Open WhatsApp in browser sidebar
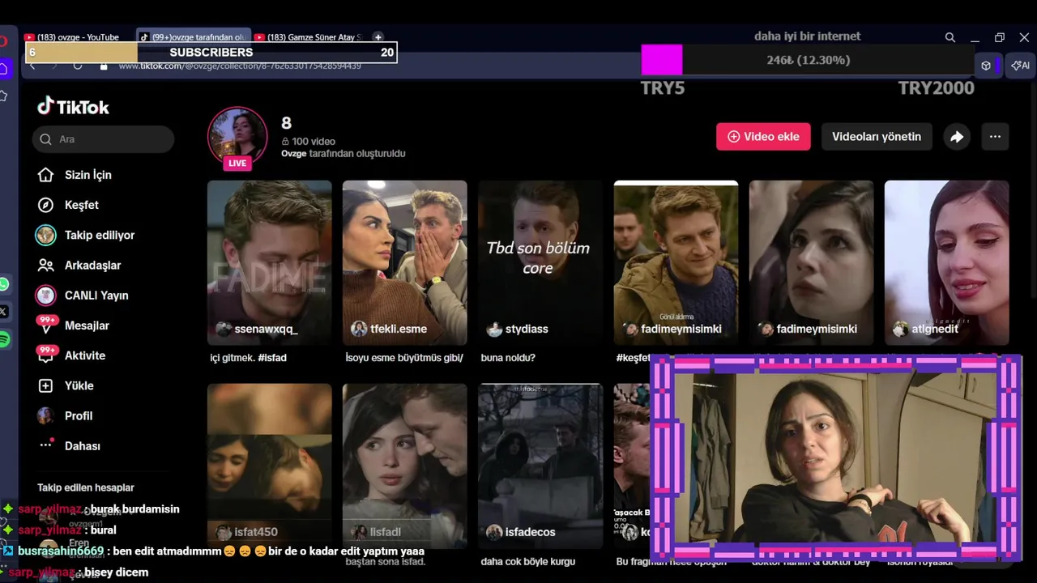 [x=4, y=284]
